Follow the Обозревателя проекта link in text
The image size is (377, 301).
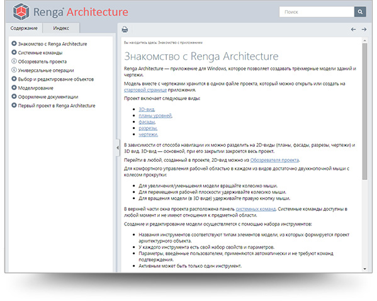274,160
